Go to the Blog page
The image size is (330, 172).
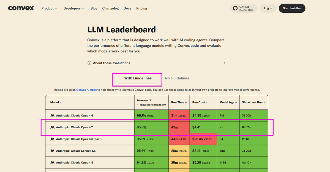click(94, 9)
